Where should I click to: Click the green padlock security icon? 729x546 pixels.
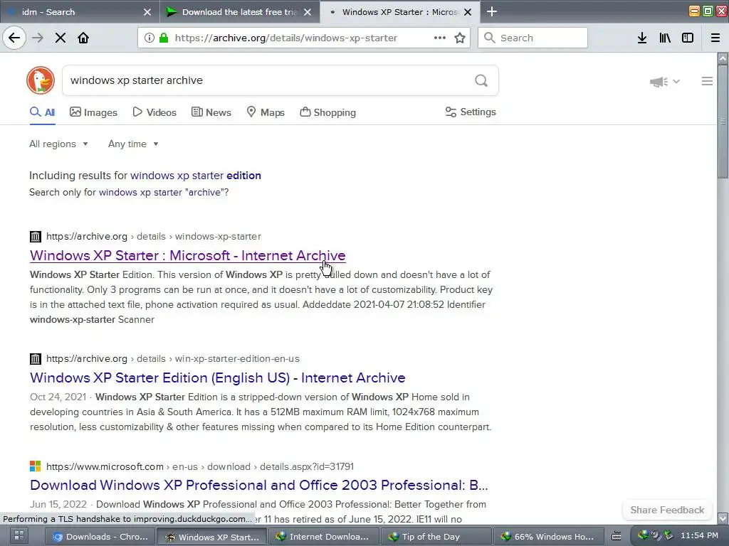[x=164, y=38]
